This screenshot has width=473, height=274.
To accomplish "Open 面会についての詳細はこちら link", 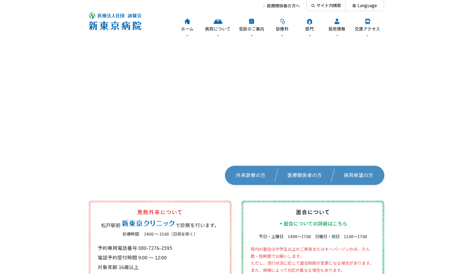I will pyautogui.click(x=315, y=224).
